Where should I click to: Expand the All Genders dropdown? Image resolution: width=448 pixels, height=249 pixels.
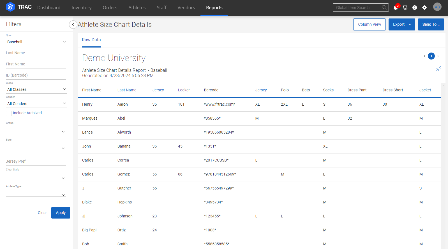(36, 104)
